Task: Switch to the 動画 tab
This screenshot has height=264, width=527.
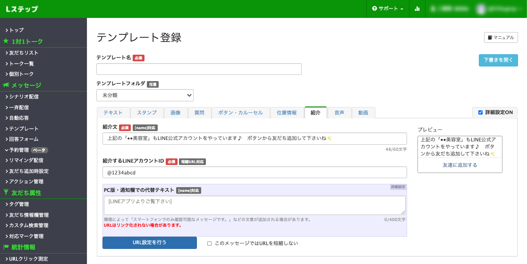Action: tap(363, 113)
